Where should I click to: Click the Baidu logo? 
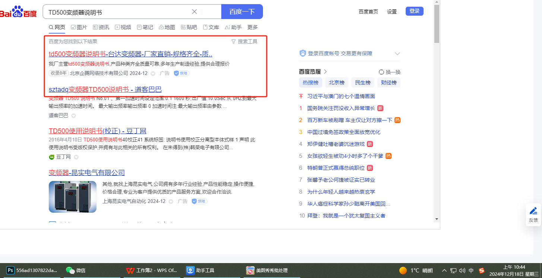[x=18, y=12]
